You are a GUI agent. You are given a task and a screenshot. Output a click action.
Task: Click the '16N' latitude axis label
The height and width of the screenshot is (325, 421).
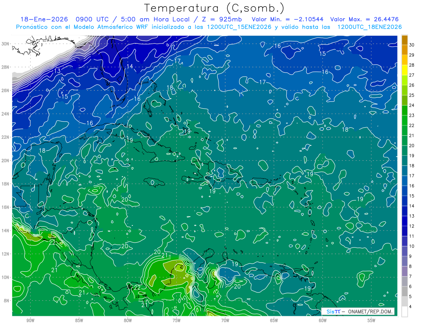(6, 207)
